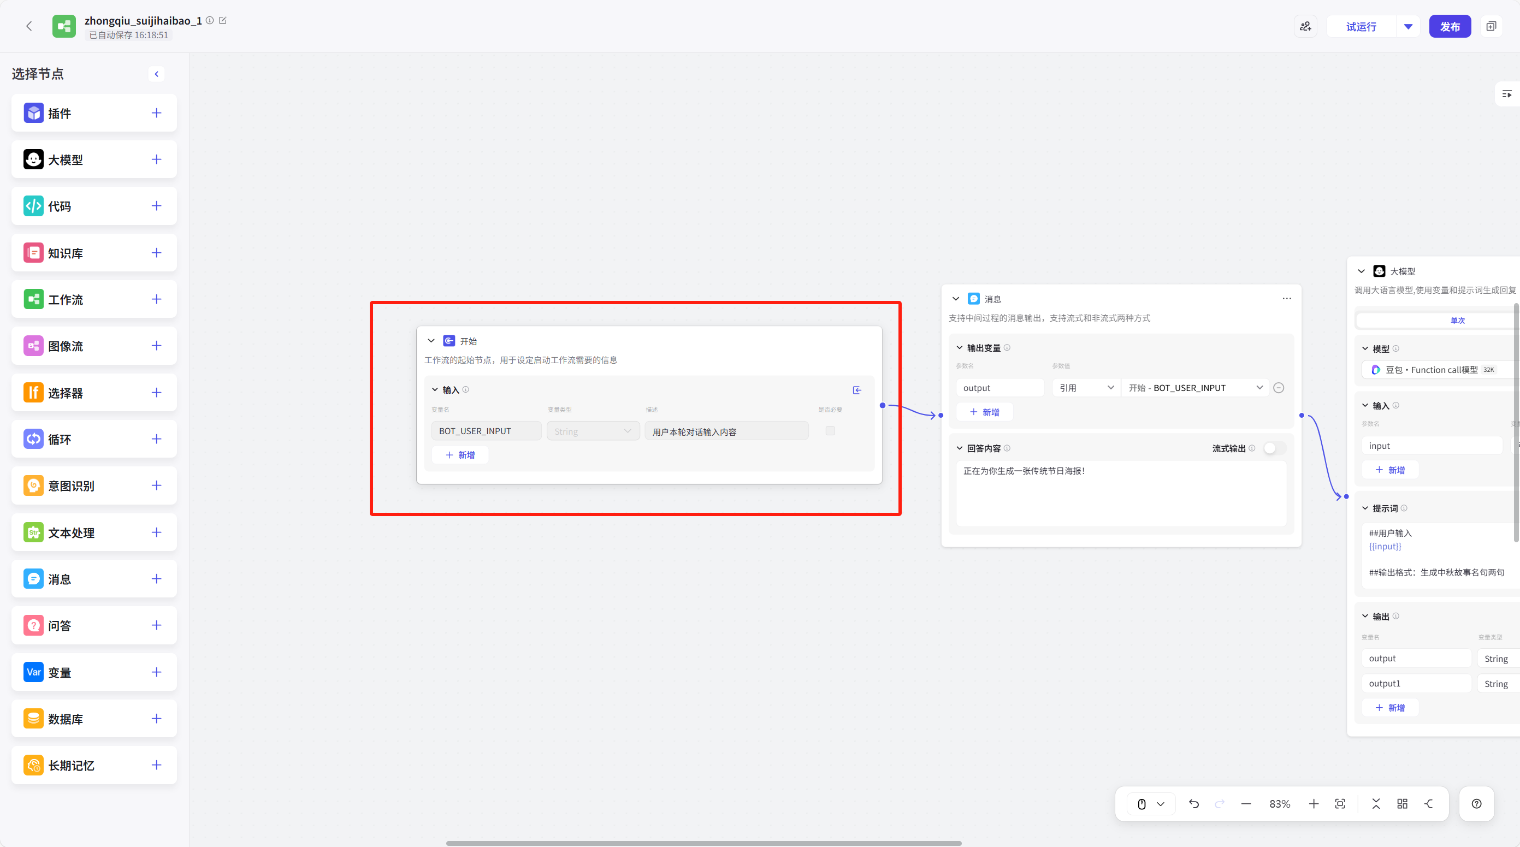Screen dimensions: 1520x847
Task: Collapse the 消息 node
Action: click(956, 299)
